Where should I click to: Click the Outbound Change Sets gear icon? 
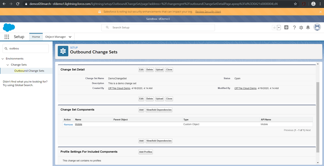click(63, 51)
